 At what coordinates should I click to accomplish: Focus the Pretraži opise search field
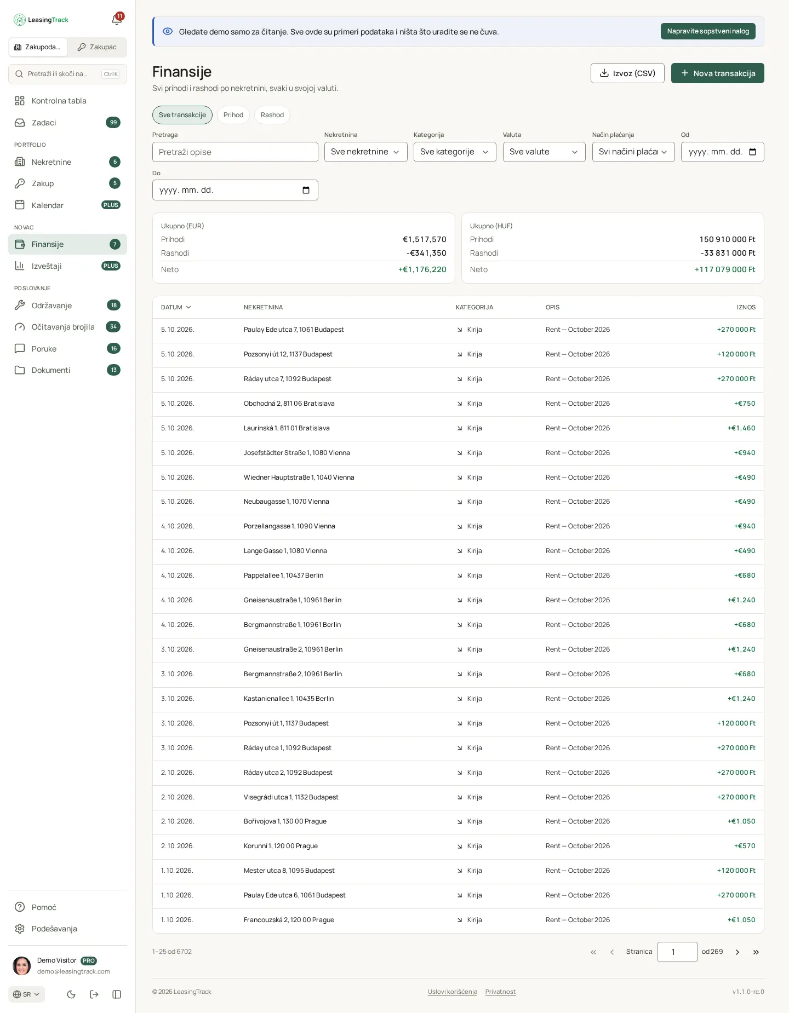pyautogui.click(x=235, y=152)
